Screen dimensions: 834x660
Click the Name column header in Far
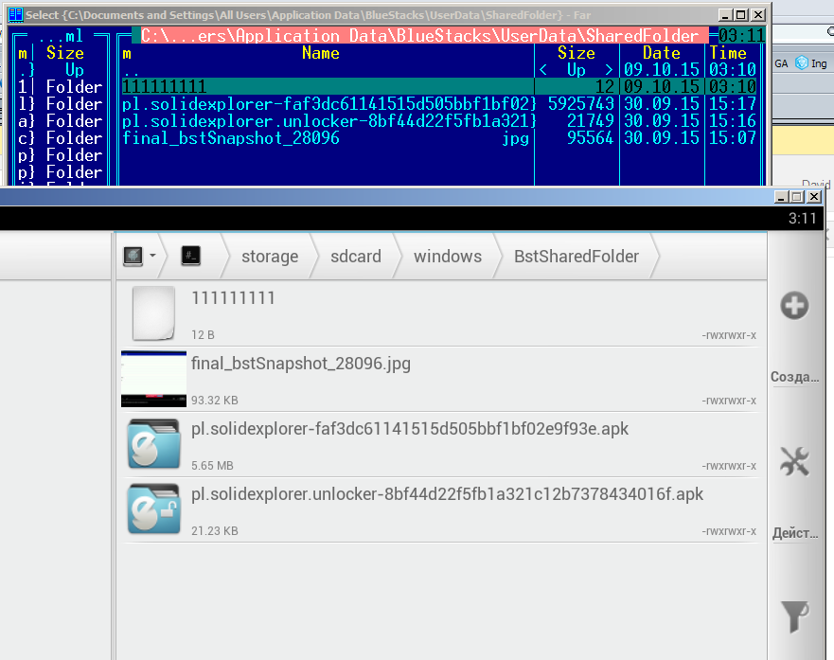click(x=320, y=53)
